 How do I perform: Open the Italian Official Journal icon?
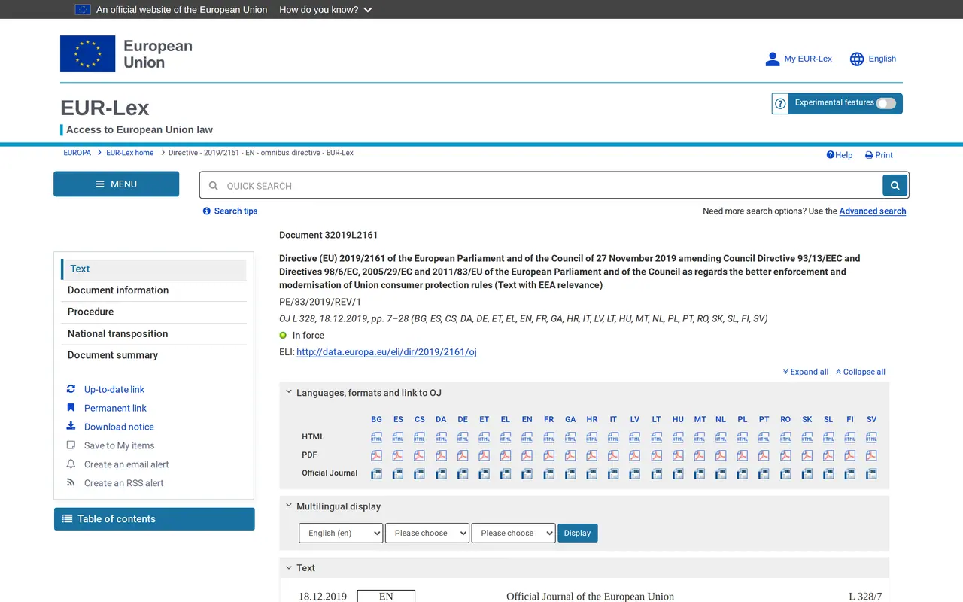613,473
